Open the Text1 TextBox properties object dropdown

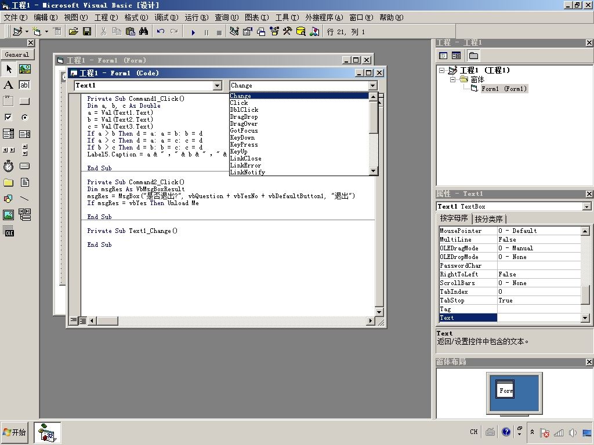pos(586,207)
